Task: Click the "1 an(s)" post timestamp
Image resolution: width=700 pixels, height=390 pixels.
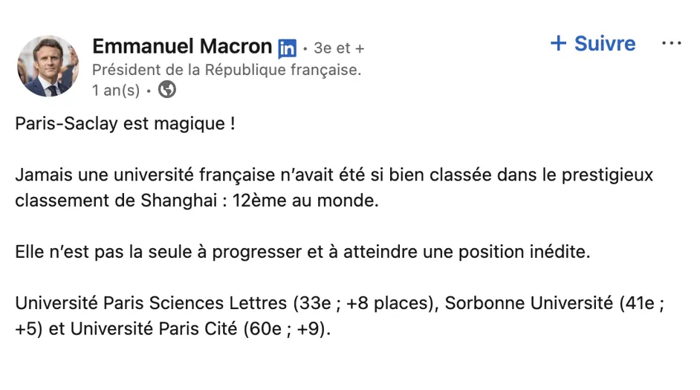Action: 116,90
